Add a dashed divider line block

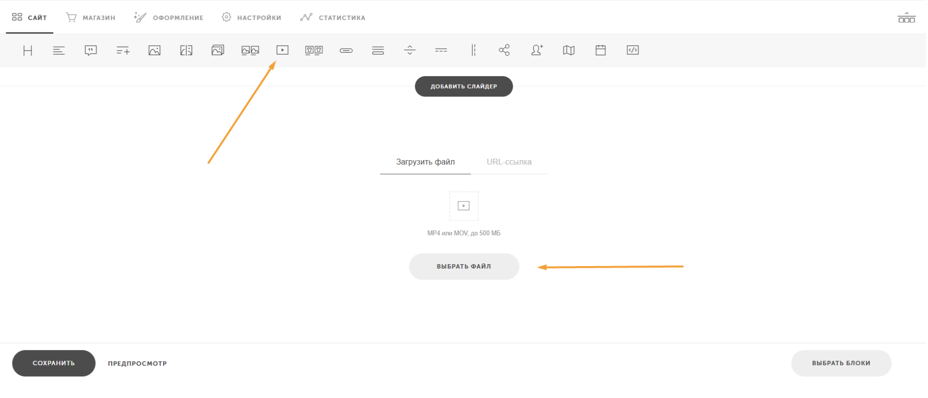(x=441, y=50)
